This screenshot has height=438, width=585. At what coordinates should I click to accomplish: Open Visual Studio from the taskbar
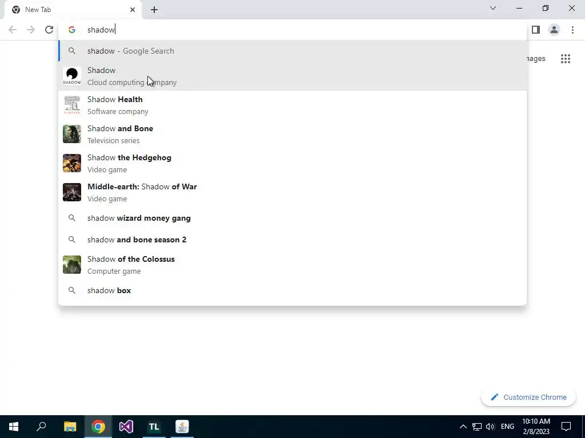click(126, 427)
